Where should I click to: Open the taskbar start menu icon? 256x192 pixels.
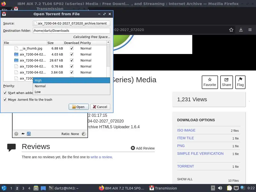click(x=4, y=188)
